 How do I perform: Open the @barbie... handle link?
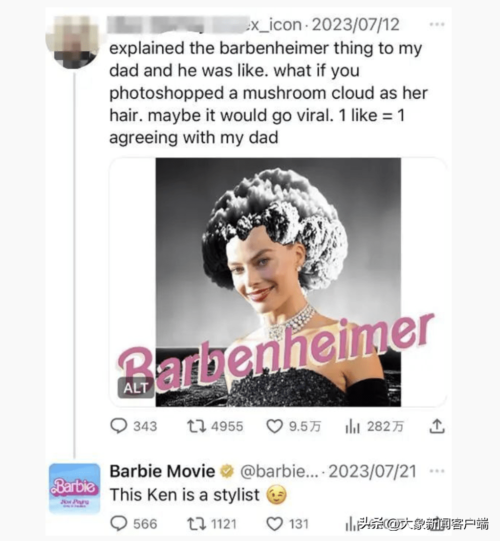click(278, 471)
